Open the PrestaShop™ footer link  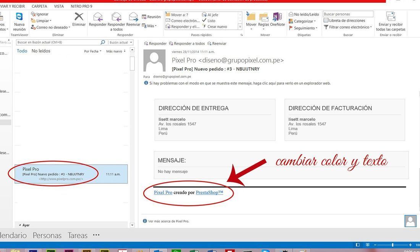[x=209, y=193]
